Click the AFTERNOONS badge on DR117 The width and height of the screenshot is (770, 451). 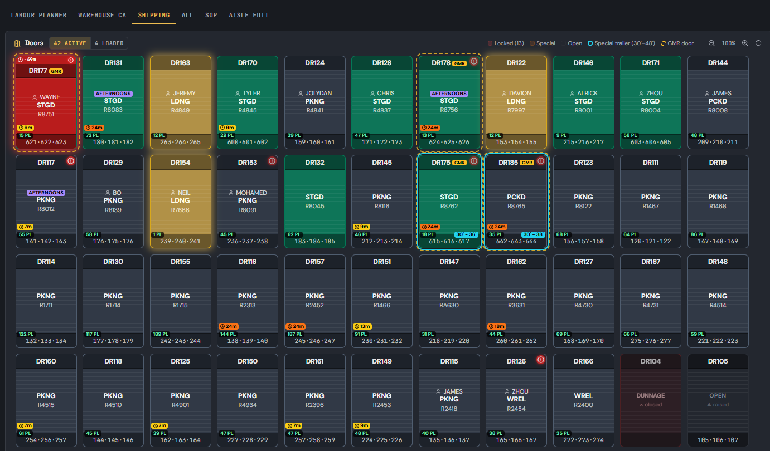tap(46, 193)
